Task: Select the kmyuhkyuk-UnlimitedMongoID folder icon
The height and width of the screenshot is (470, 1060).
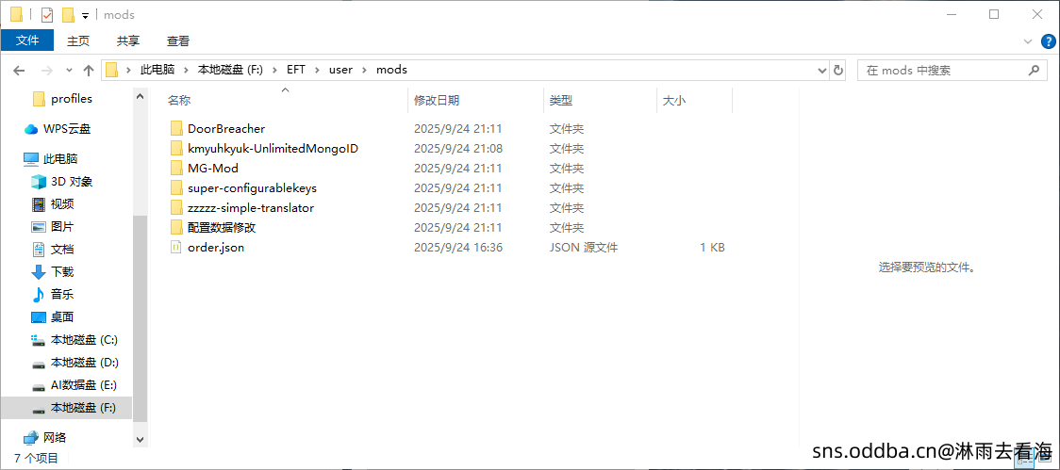Action: tap(176, 148)
